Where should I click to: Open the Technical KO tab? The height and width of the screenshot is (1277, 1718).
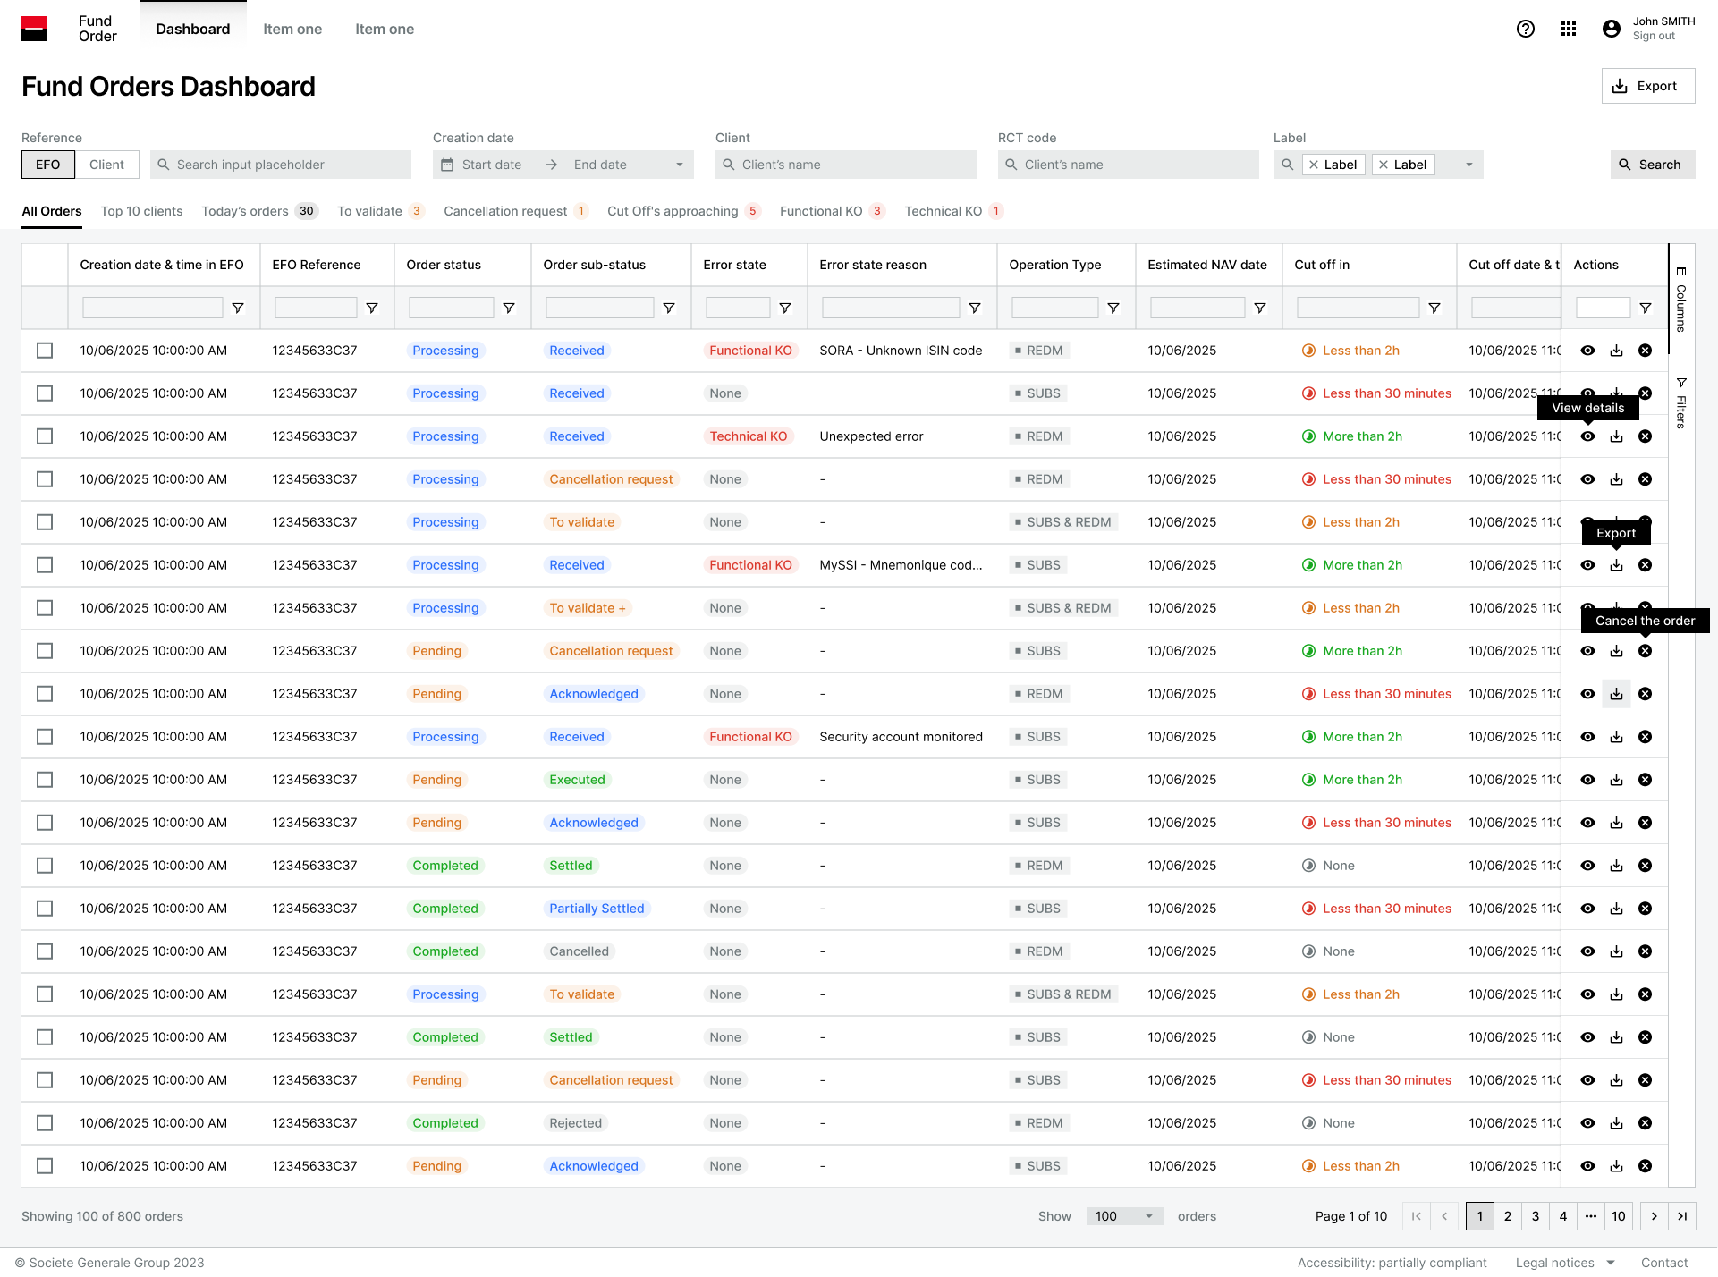tap(954, 211)
